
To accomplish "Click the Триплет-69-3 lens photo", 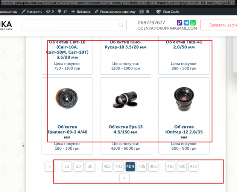I will point(67,98).
